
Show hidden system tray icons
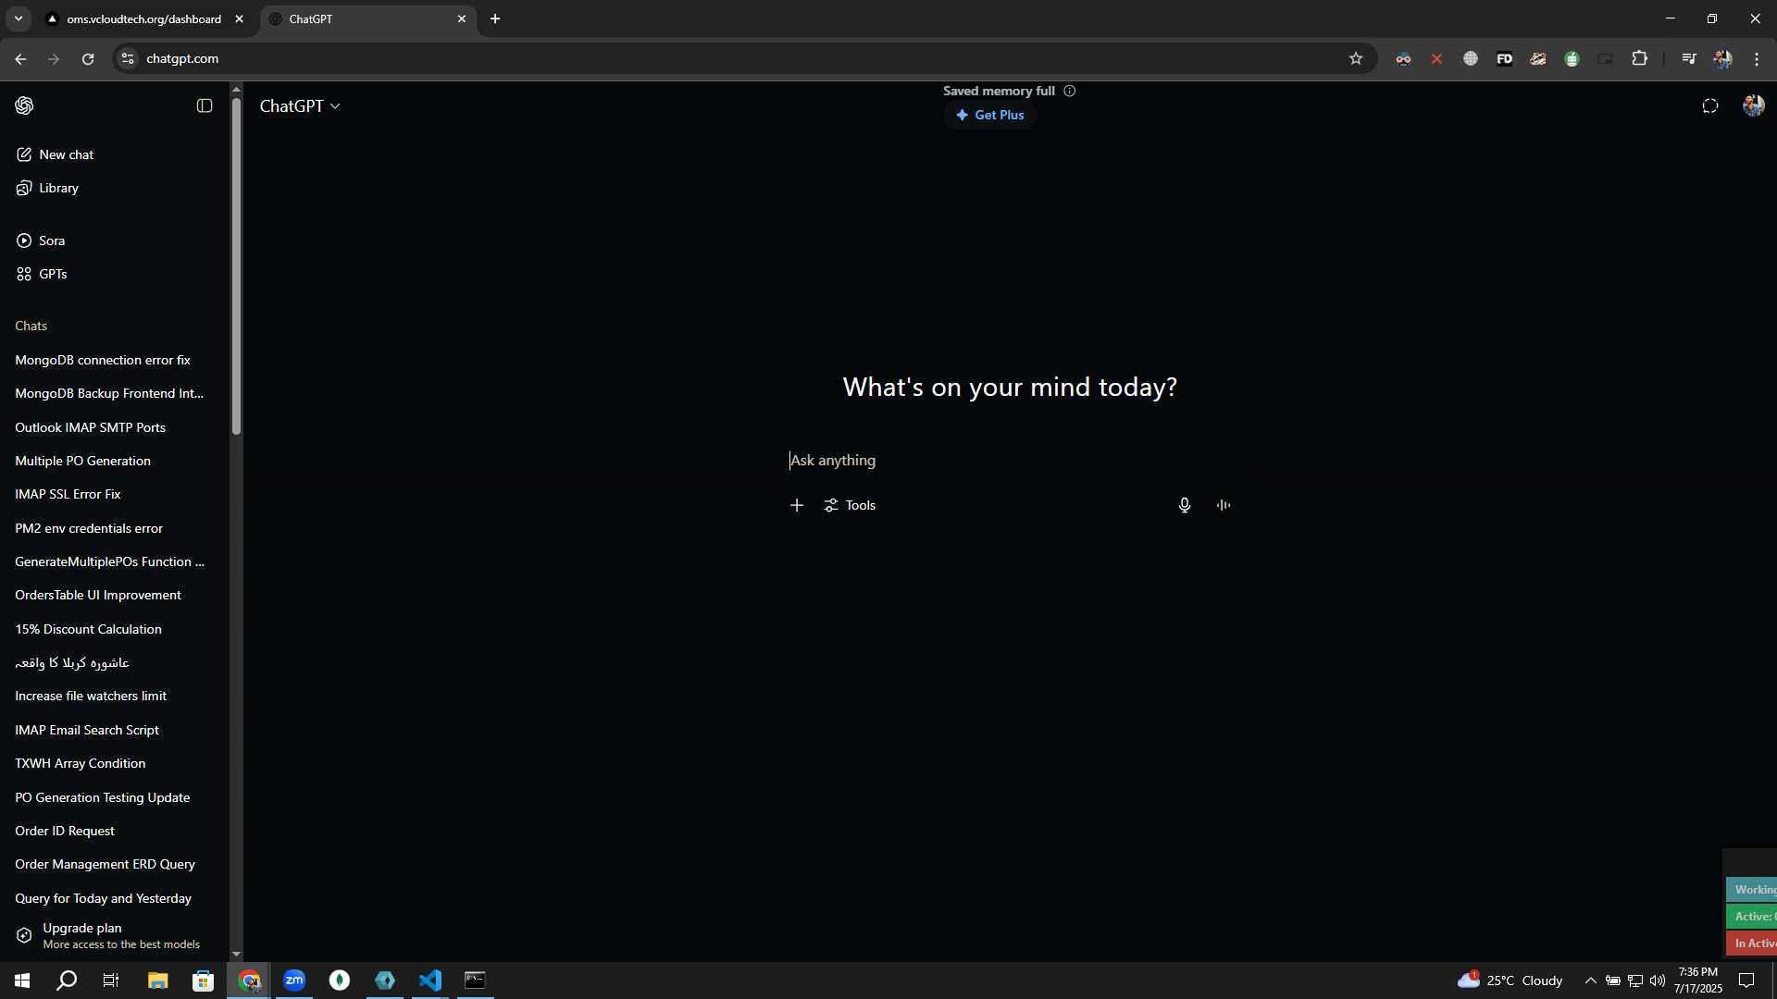(1590, 980)
